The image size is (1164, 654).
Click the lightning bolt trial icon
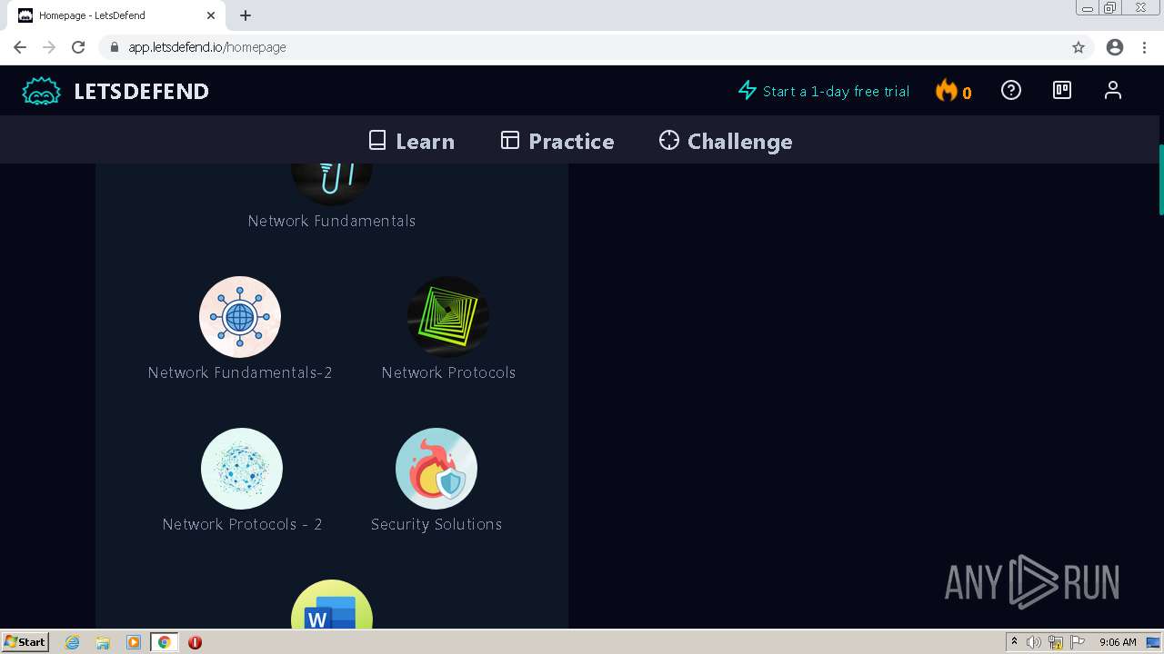click(x=748, y=90)
